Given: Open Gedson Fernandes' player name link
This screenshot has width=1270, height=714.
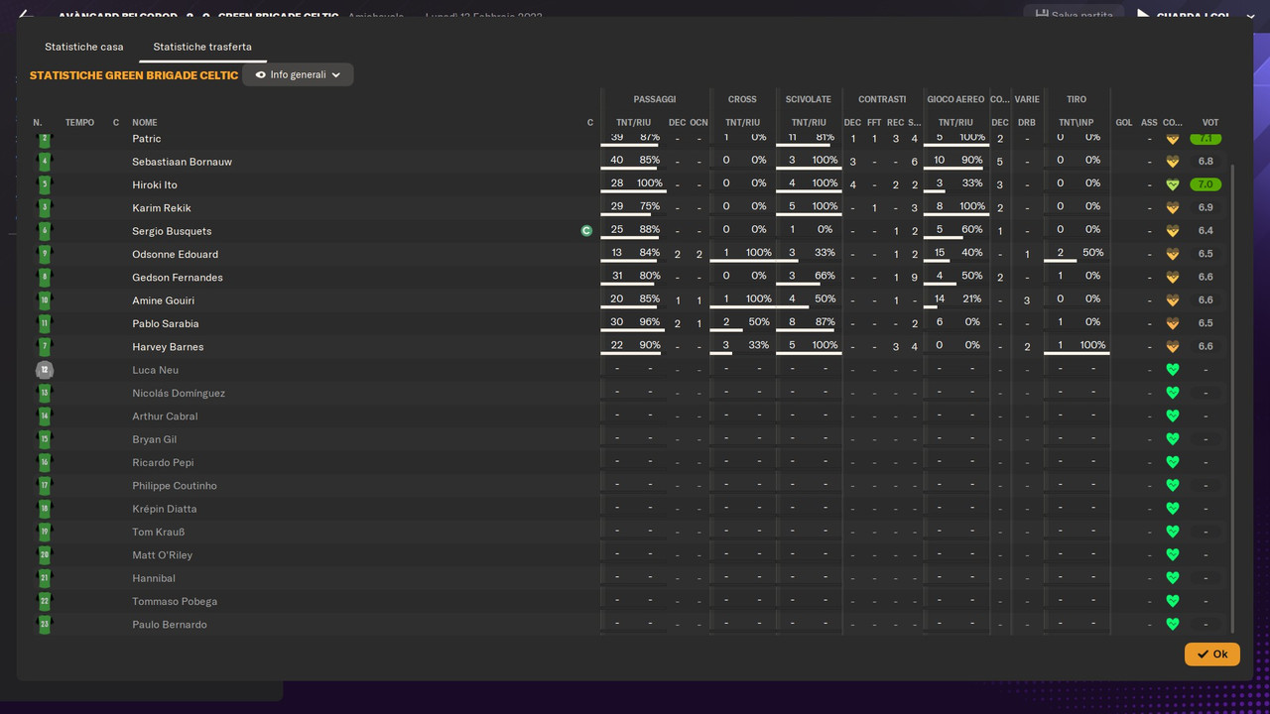Looking at the screenshot, I should pos(178,278).
